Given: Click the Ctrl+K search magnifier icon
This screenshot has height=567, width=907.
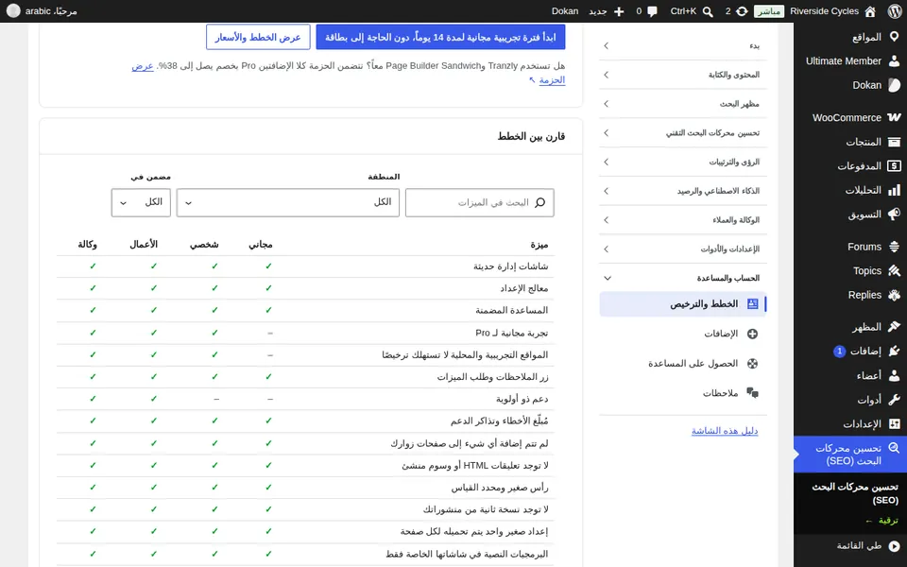Looking at the screenshot, I should (x=708, y=11).
